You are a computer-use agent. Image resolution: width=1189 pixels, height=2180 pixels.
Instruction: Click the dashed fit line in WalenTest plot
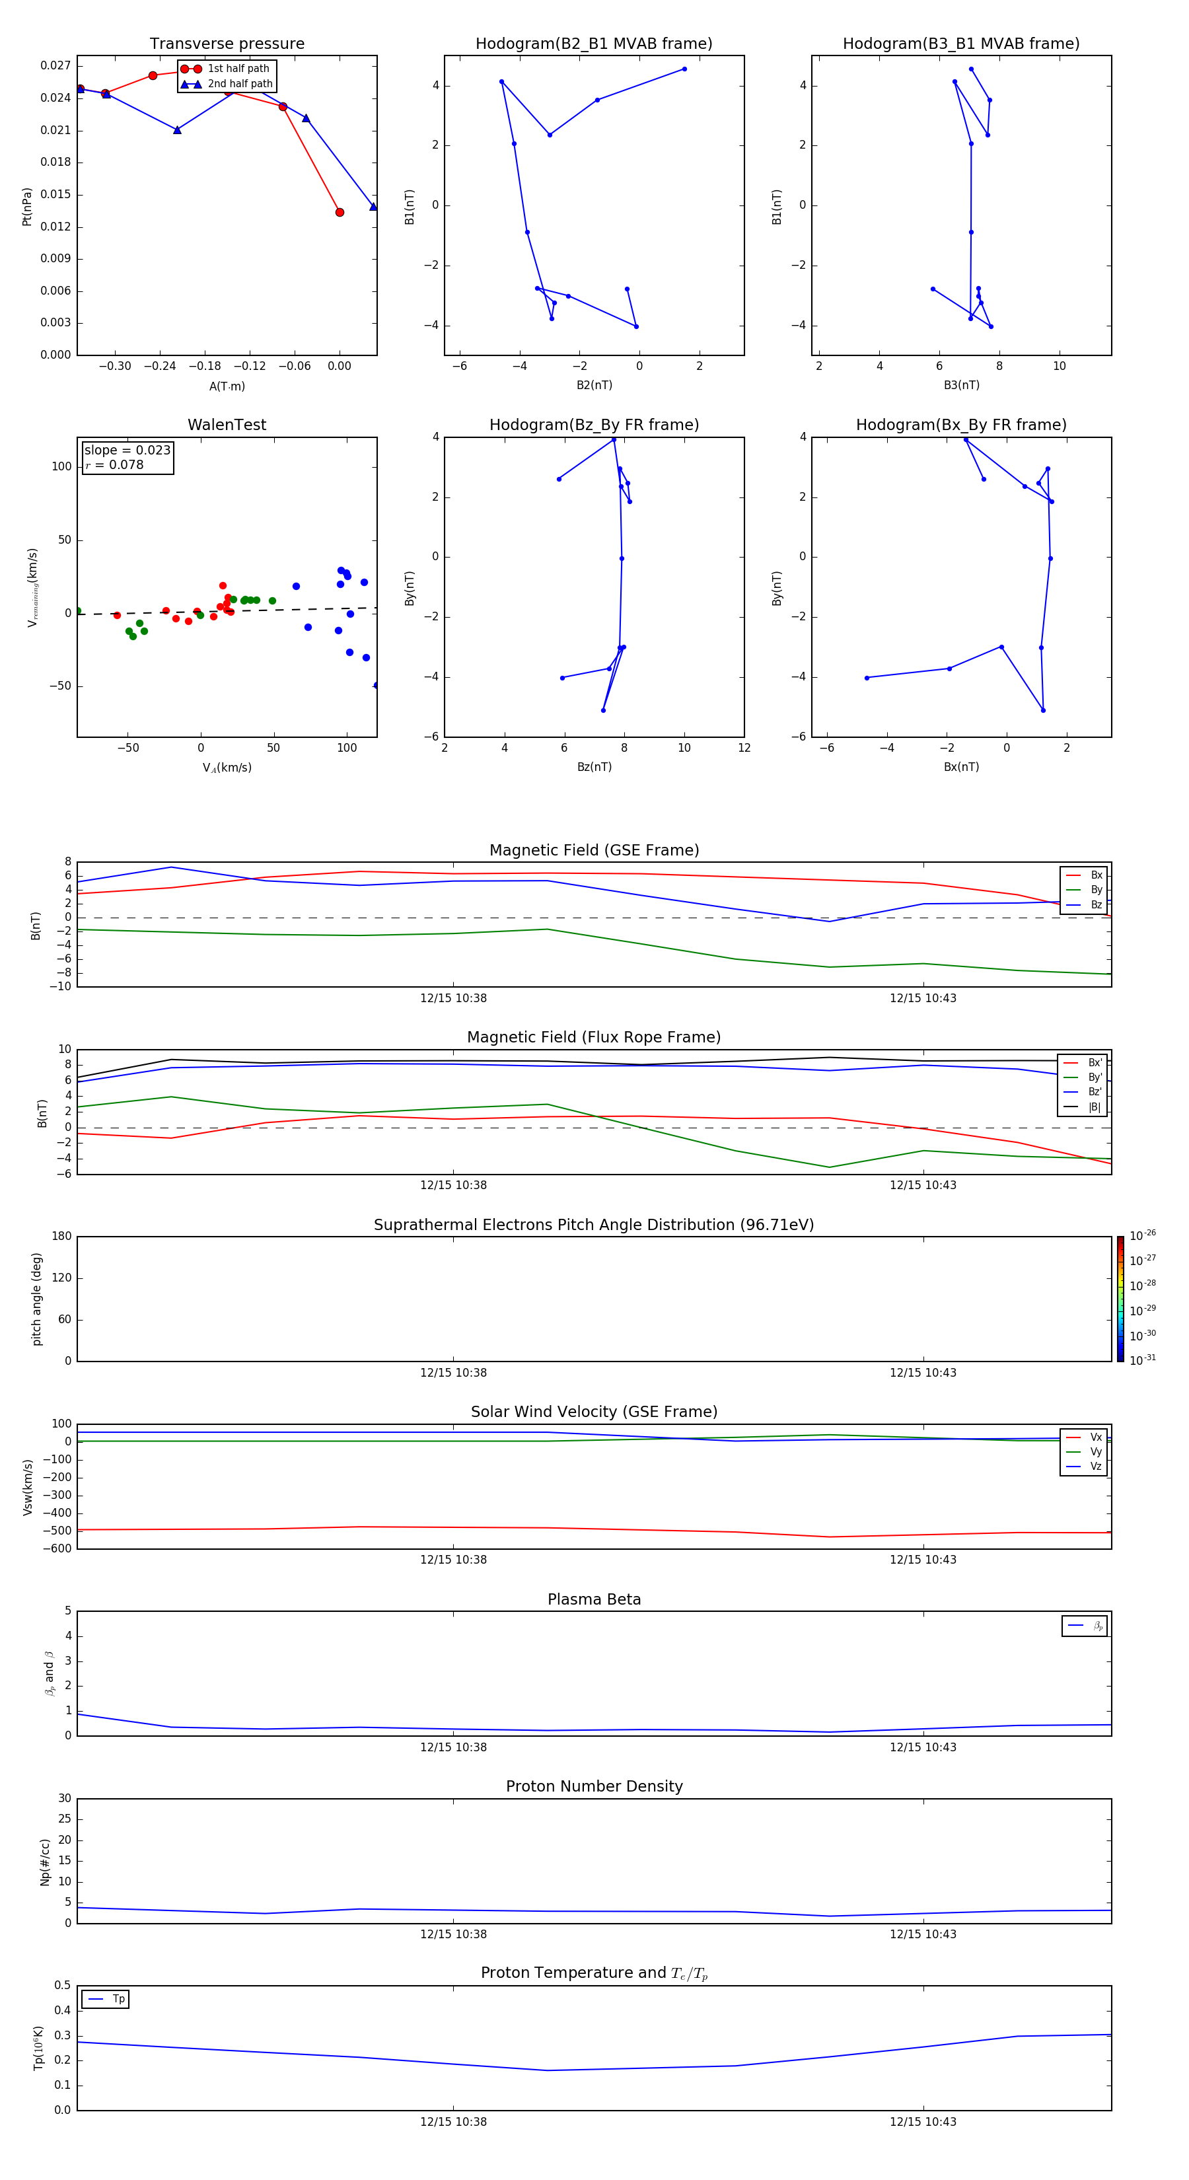pyautogui.click(x=227, y=611)
